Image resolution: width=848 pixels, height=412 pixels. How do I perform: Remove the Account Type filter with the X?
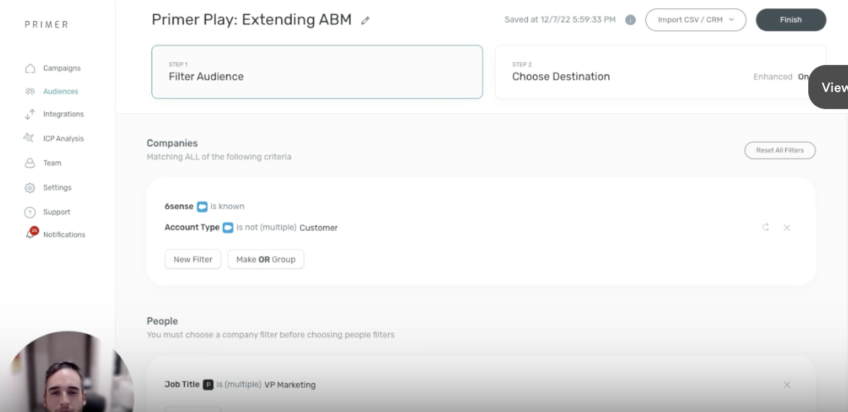[787, 227]
